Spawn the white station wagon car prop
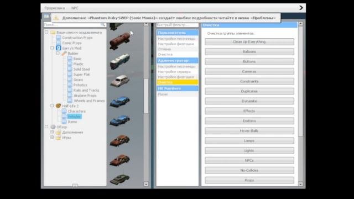The height and width of the screenshot is (199, 354). pyautogui.click(x=120, y=81)
